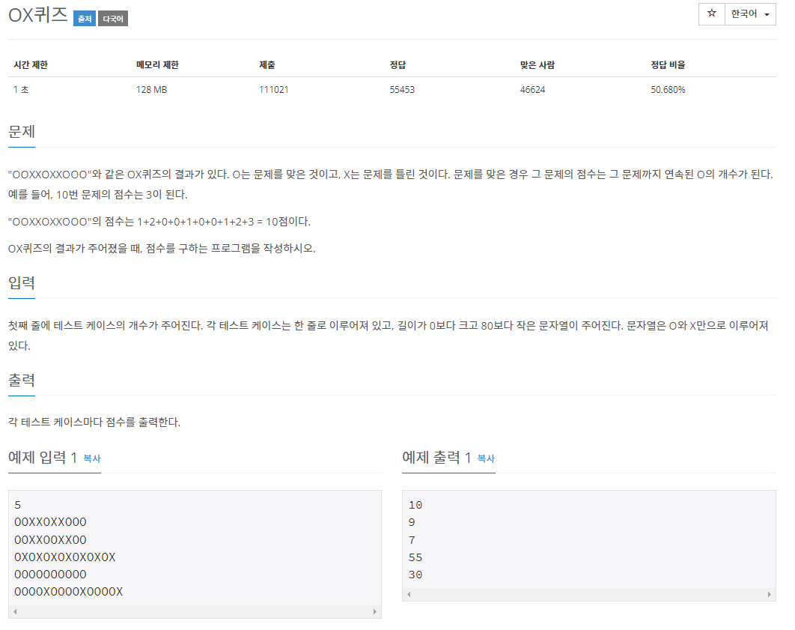Click the blue 출처 badge
The width and height of the screenshot is (795, 630).
pos(84,19)
